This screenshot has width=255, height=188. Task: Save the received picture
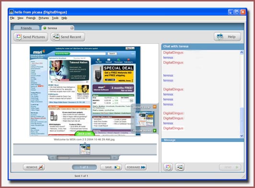click(111, 167)
